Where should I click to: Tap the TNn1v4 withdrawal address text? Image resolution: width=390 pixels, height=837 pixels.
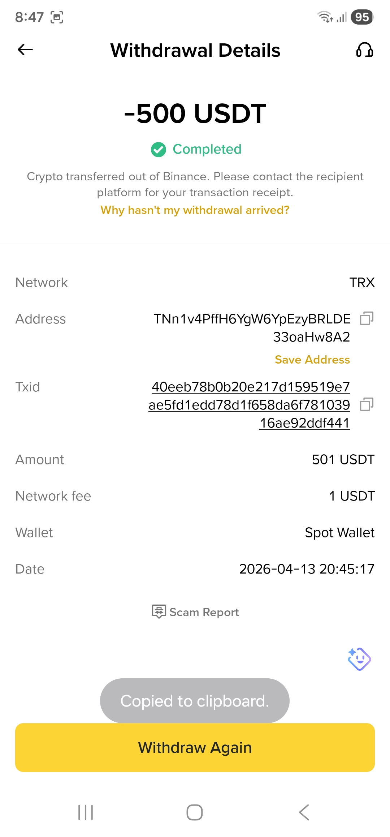pos(252,327)
